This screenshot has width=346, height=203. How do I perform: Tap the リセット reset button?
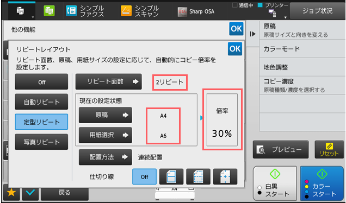tap(329, 150)
